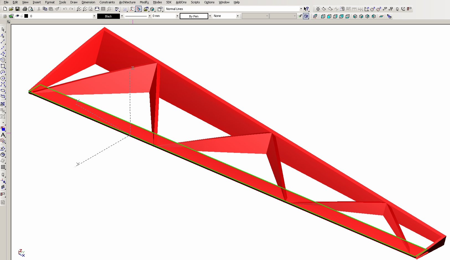The image size is (450, 260).
Task: Click the layer name field showing 0
Action: pos(61,16)
